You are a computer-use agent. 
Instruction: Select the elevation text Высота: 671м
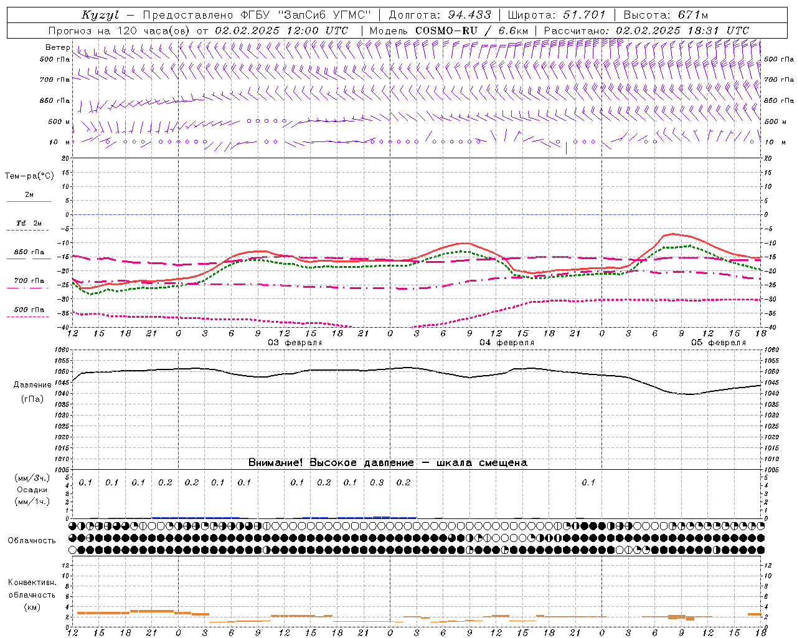click(x=666, y=15)
